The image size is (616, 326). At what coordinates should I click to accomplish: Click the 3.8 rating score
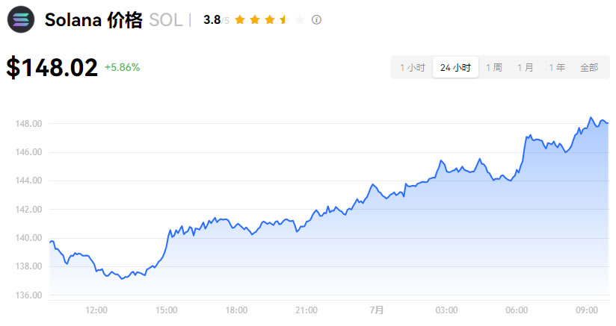[x=212, y=20]
